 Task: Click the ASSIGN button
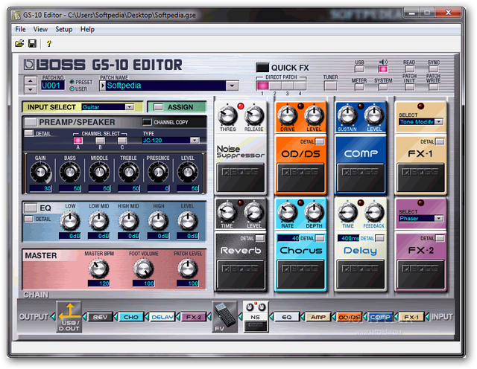[x=177, y=106]
